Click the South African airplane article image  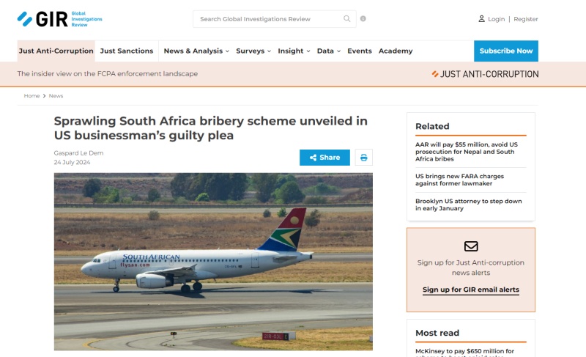[x=213, y=261]
